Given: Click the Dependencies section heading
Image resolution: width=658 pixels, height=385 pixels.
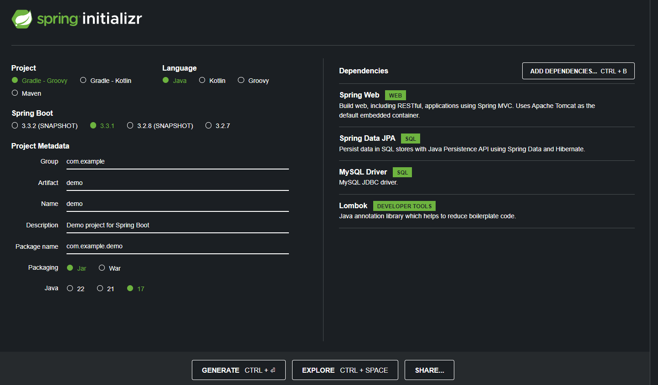Looking at the screenshot, I should tap(364, 71).
